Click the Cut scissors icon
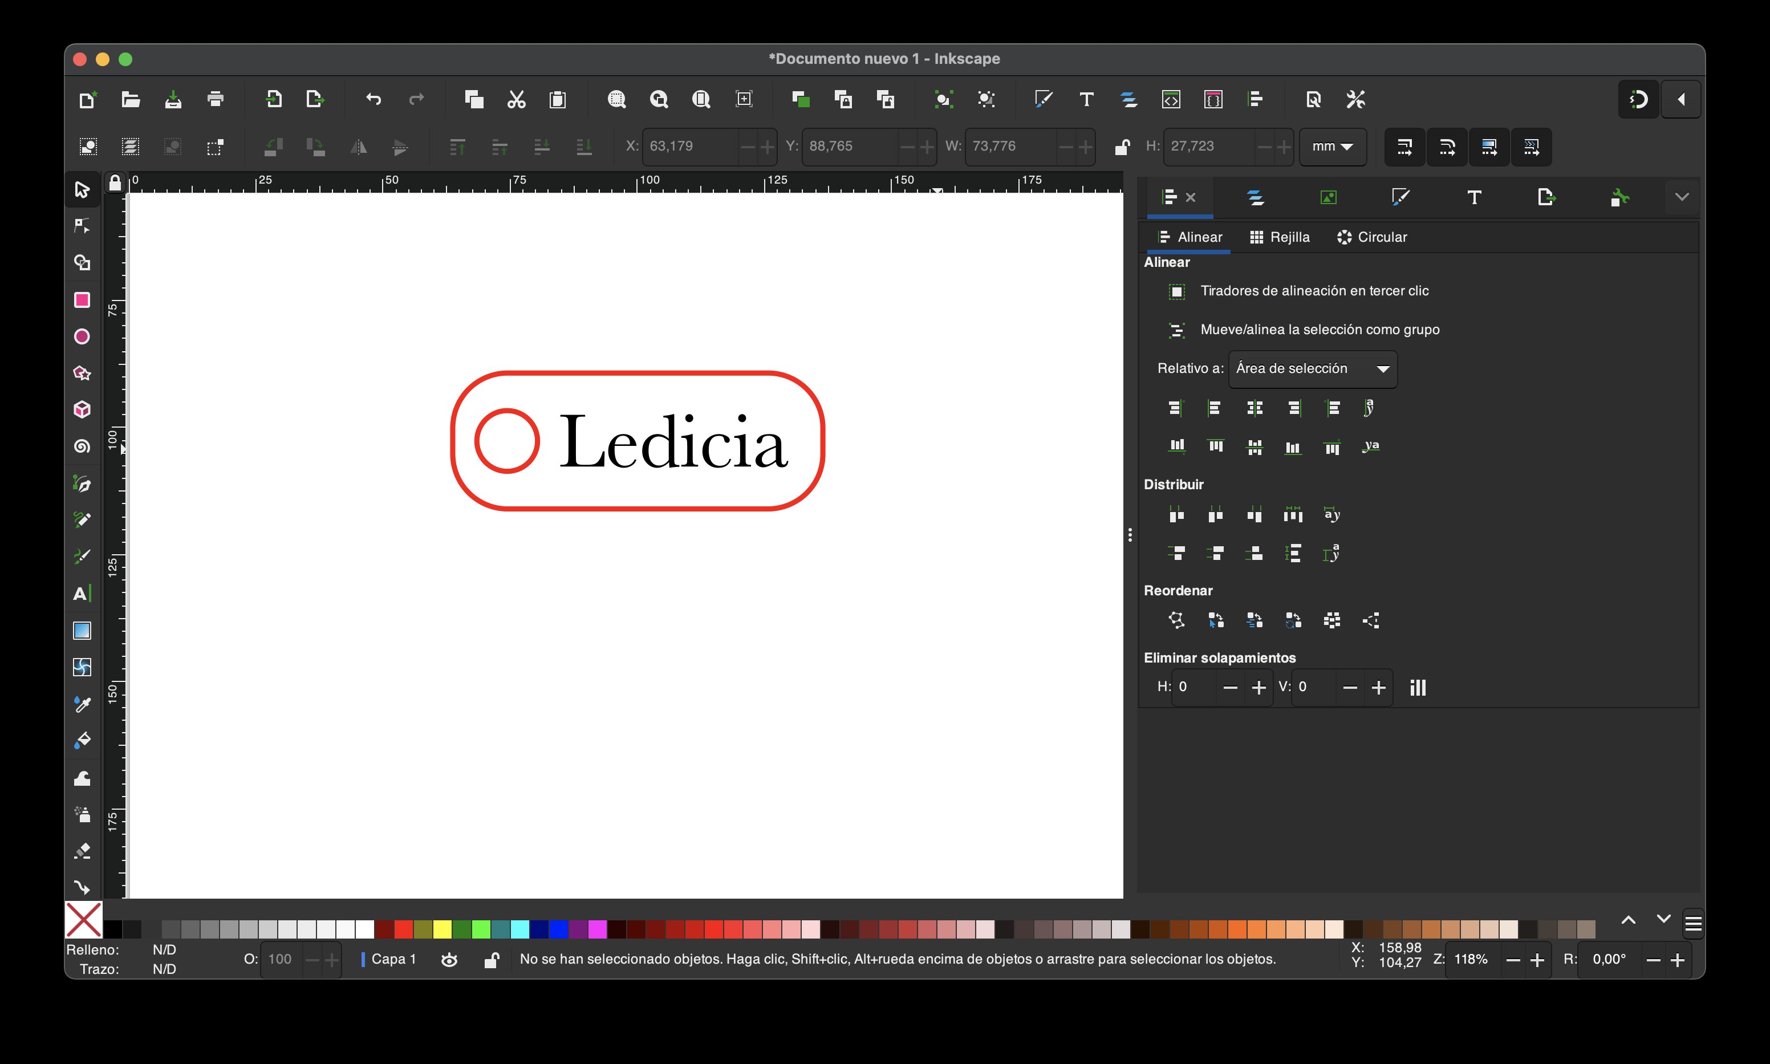The width and height of the screenshot is (1770, 1064). coord(516,99)
